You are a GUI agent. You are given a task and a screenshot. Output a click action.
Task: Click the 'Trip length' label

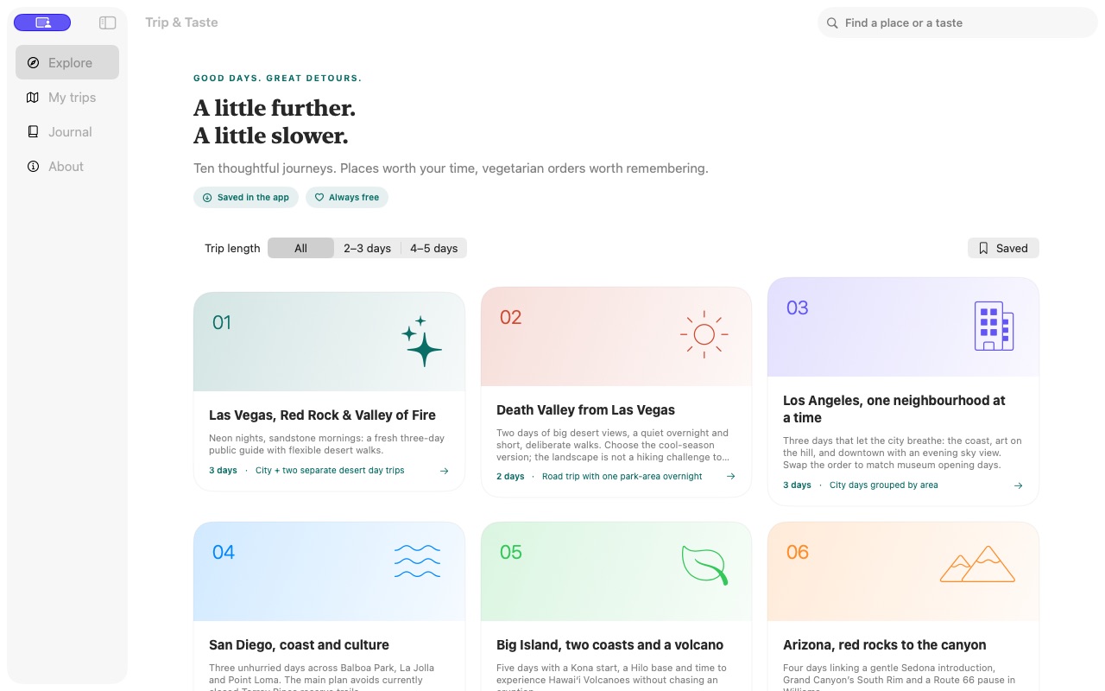pyautogui.click(x=232, y=248)
